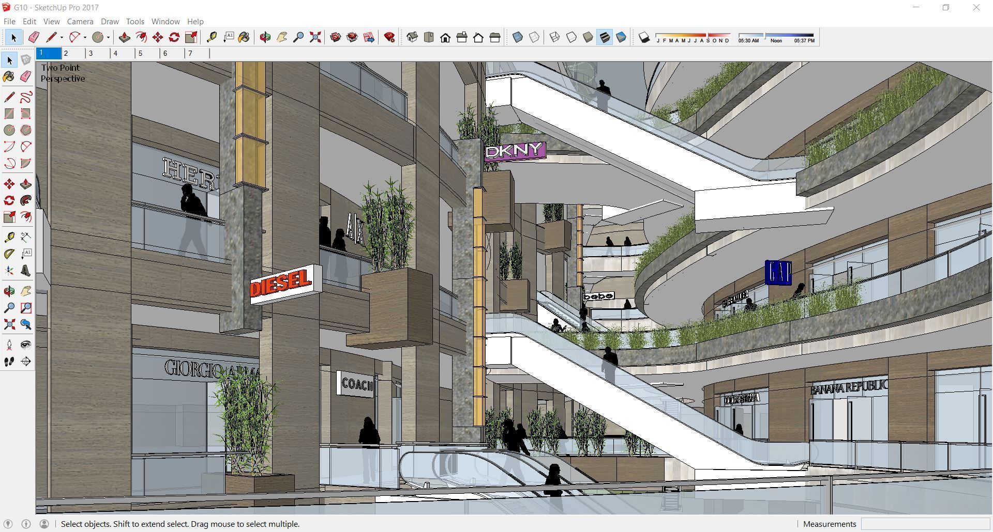This screenshot has width=993, height=532.
Task: Enable Shaded face style
Action: click(588, 37)
